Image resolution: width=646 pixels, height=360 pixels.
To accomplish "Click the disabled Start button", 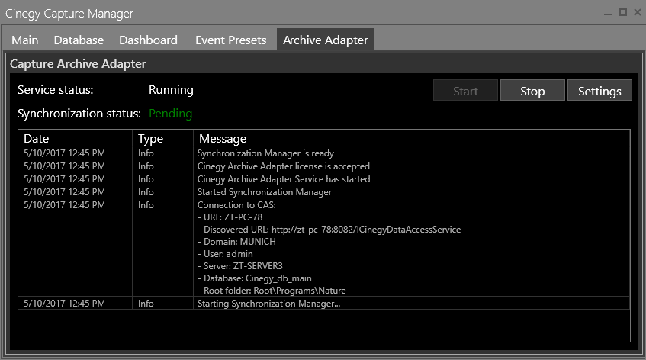I will [x=465, y=91].
